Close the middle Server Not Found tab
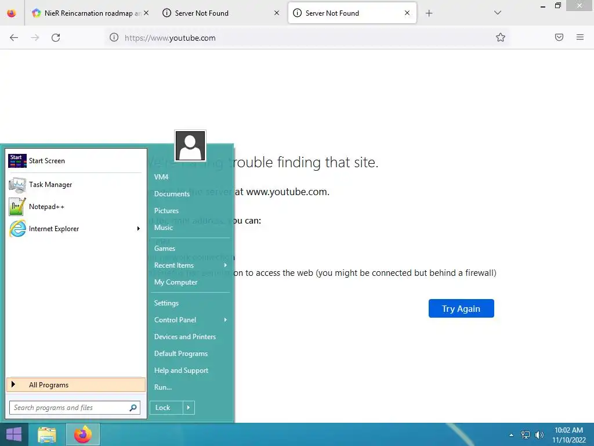This screenshot has width=594, height=446. [277, 13]
